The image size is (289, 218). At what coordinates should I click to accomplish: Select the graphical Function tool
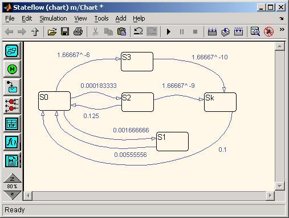point(12,142)
